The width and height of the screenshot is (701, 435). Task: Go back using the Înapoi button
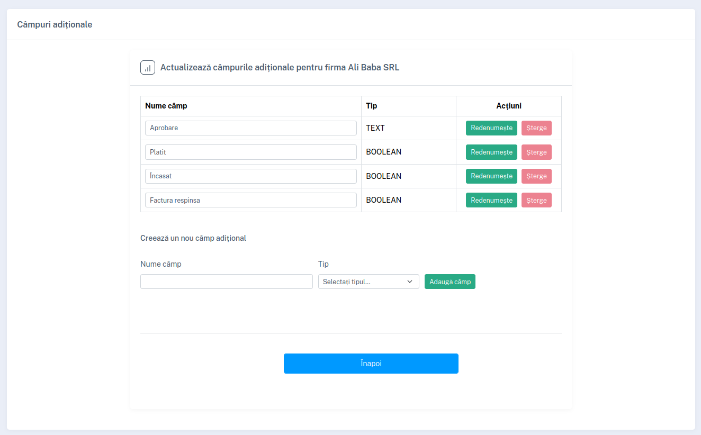[x=371, y=364]
